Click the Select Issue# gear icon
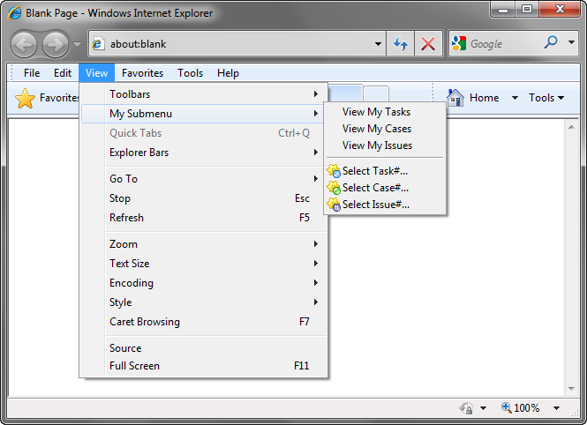 pyautogui.click(x=334, y=205)
